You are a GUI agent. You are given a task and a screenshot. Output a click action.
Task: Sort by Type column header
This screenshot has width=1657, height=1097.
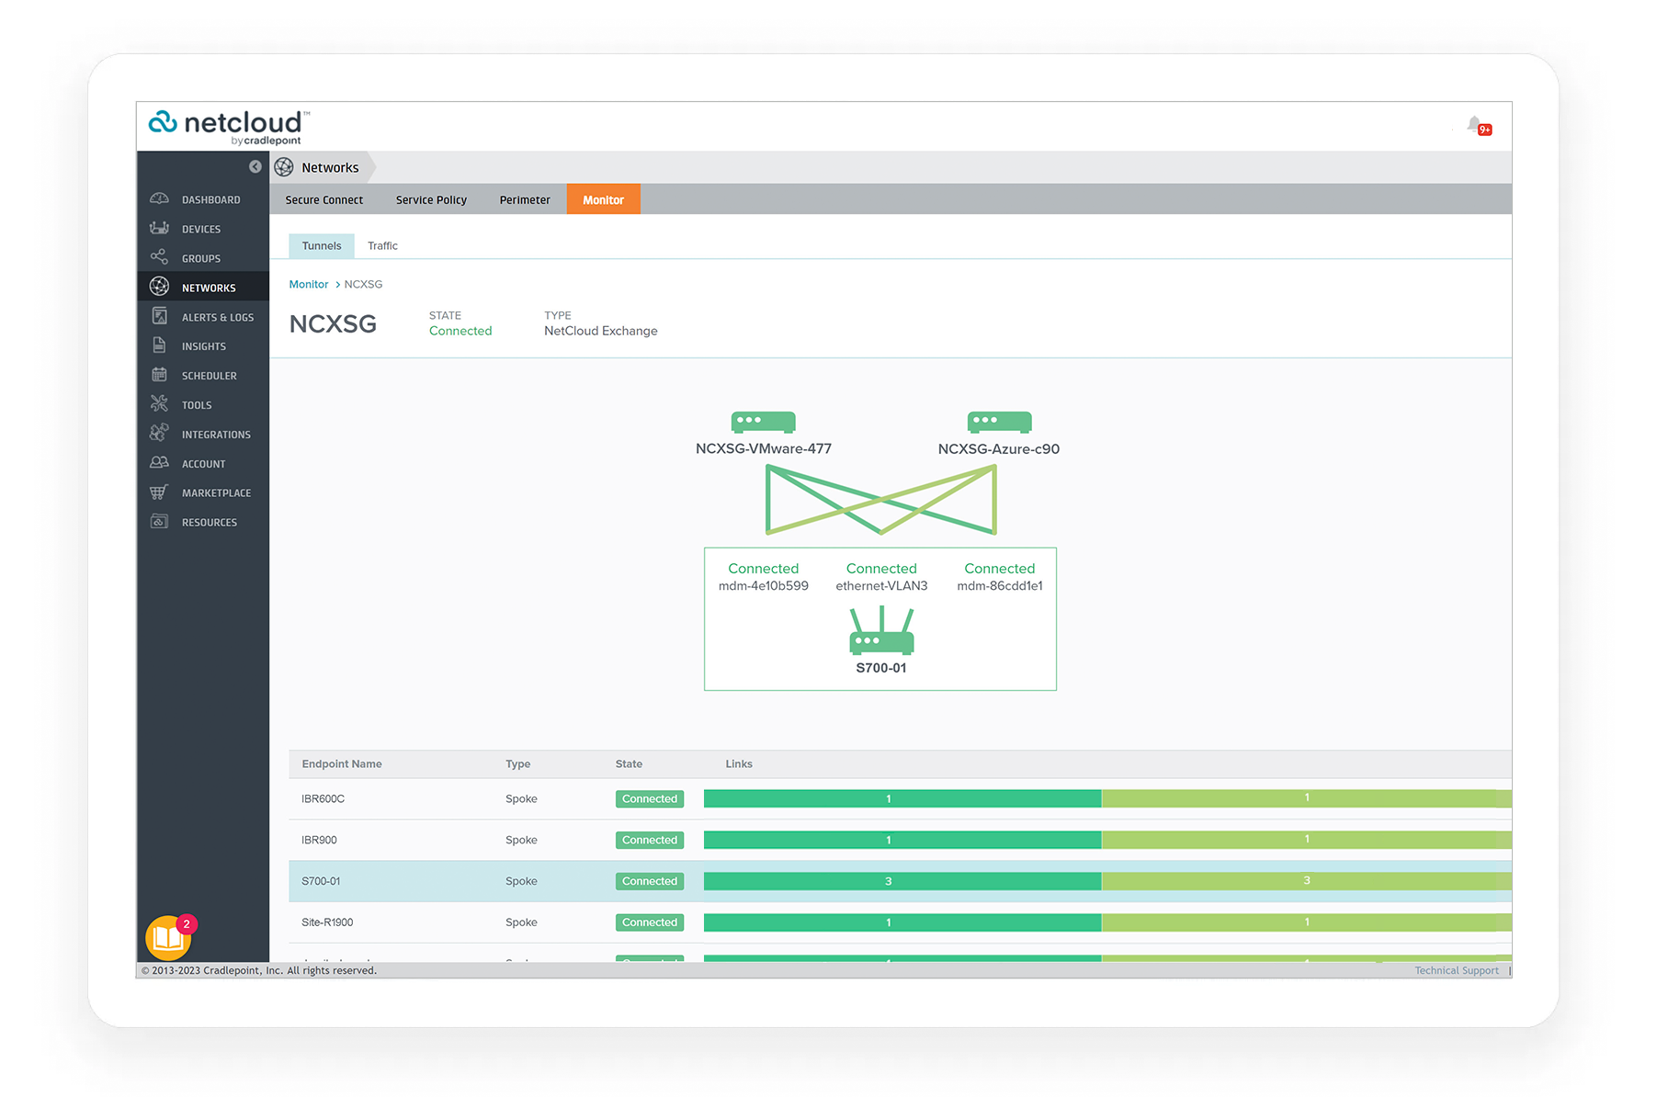(x=517, y=763)
